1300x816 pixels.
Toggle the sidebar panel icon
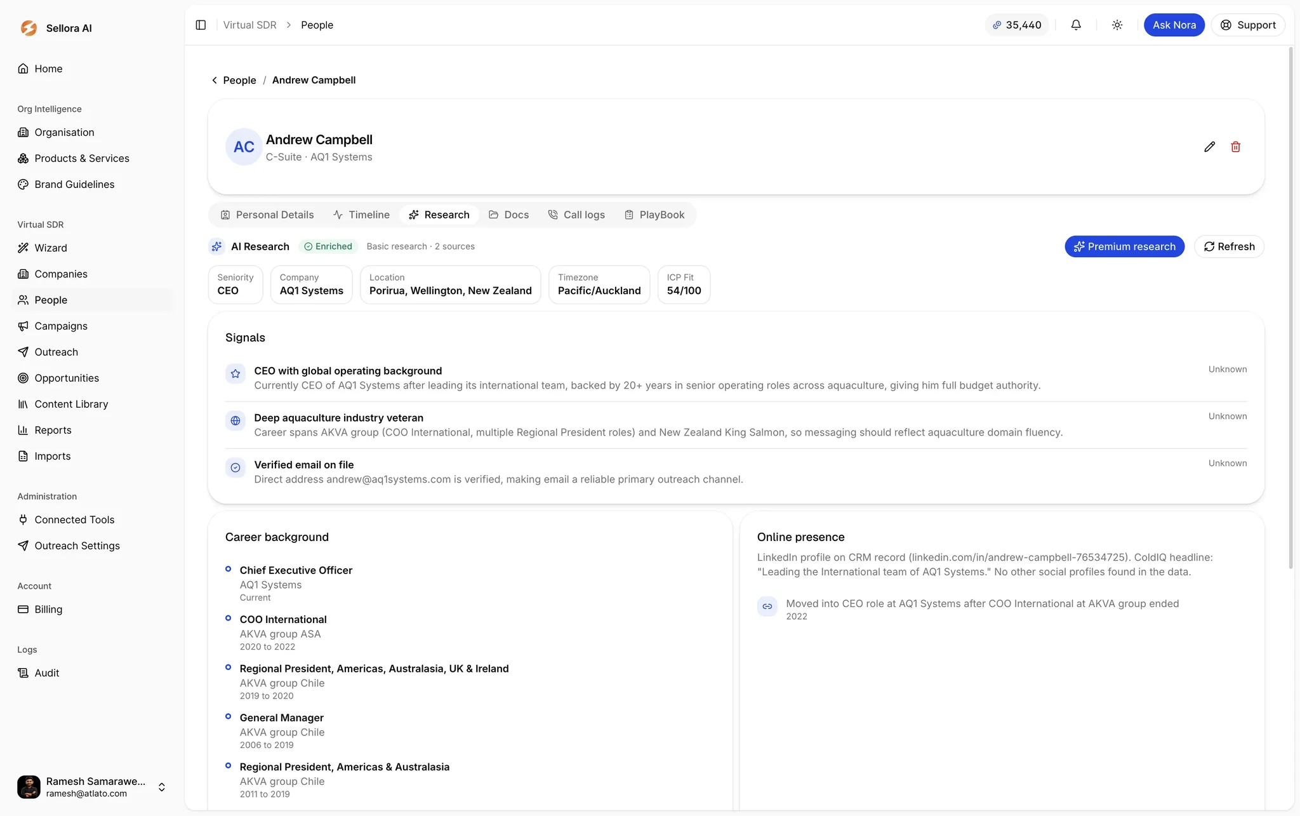201,25
